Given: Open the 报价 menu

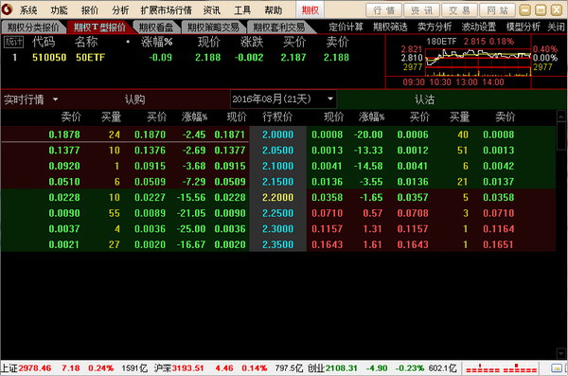Looking at the screenshot, I should pyautogui.click(x=90, y=10).
